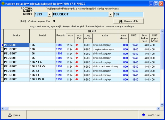
Task: Click the horizontal scrollbar right arrow
Action: tap(158, 108)
